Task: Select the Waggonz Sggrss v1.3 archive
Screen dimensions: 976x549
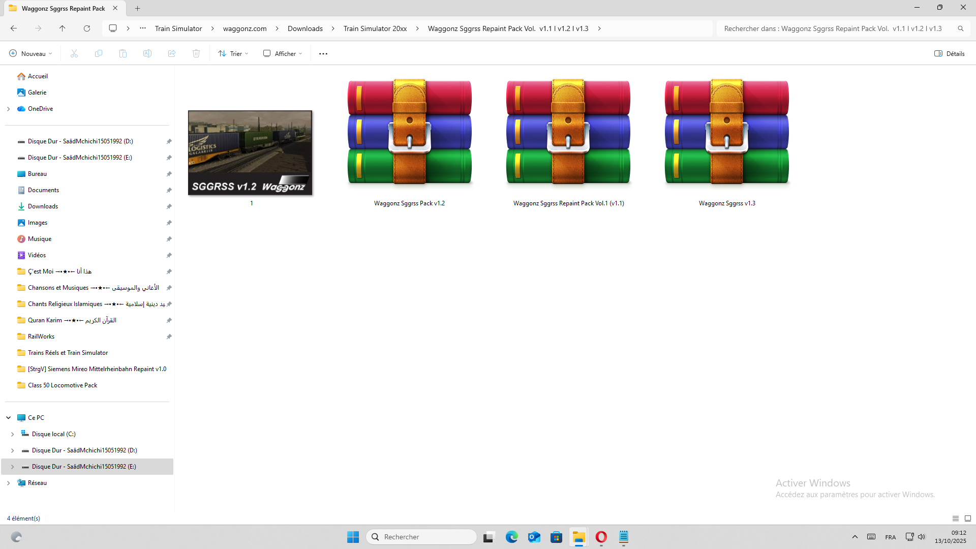Action: (726, 132)
